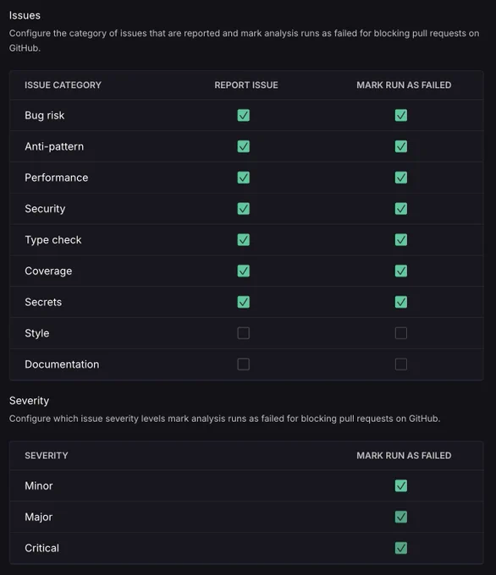Disable Report Issue for Anti-pattern
The width and height of the screenshot is (496, 575).
[x=244, y=146]
